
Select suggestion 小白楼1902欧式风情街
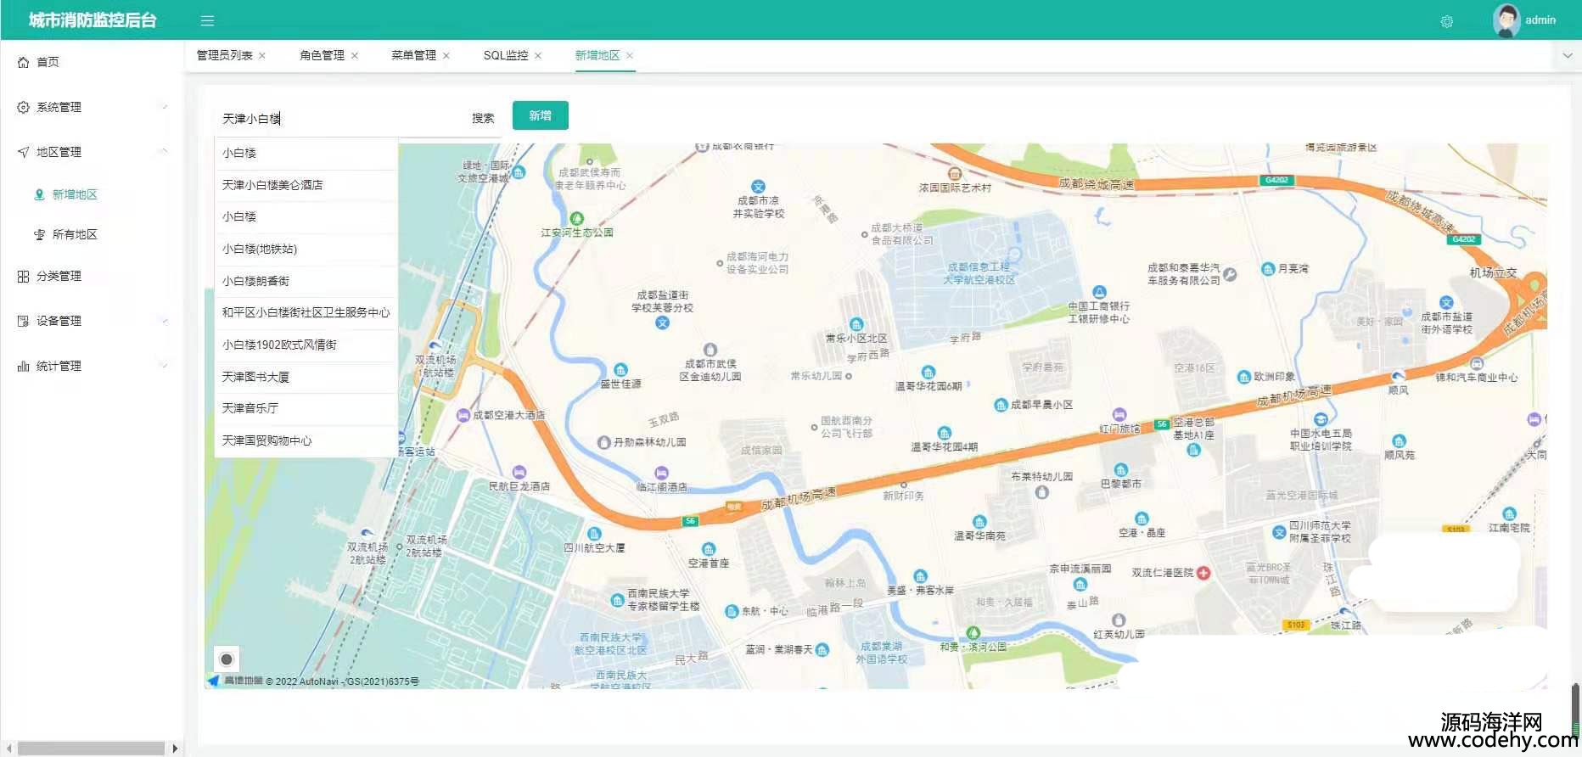tap(306, 345)
